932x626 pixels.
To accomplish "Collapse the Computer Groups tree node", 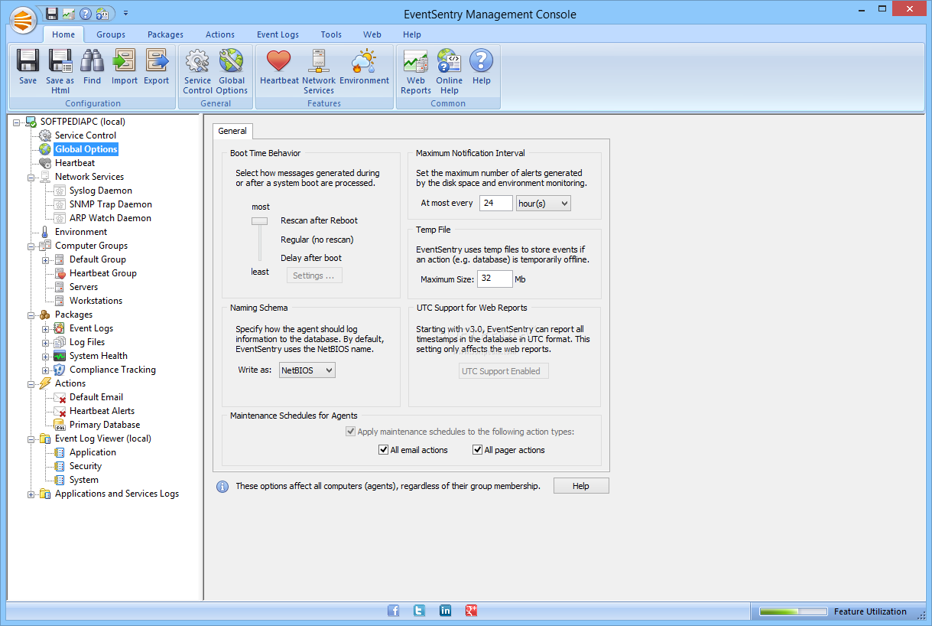I will click(31, 246).
